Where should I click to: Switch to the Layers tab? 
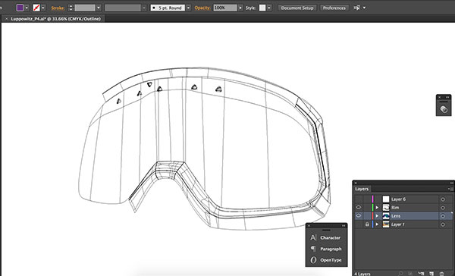tap(362, 189)
